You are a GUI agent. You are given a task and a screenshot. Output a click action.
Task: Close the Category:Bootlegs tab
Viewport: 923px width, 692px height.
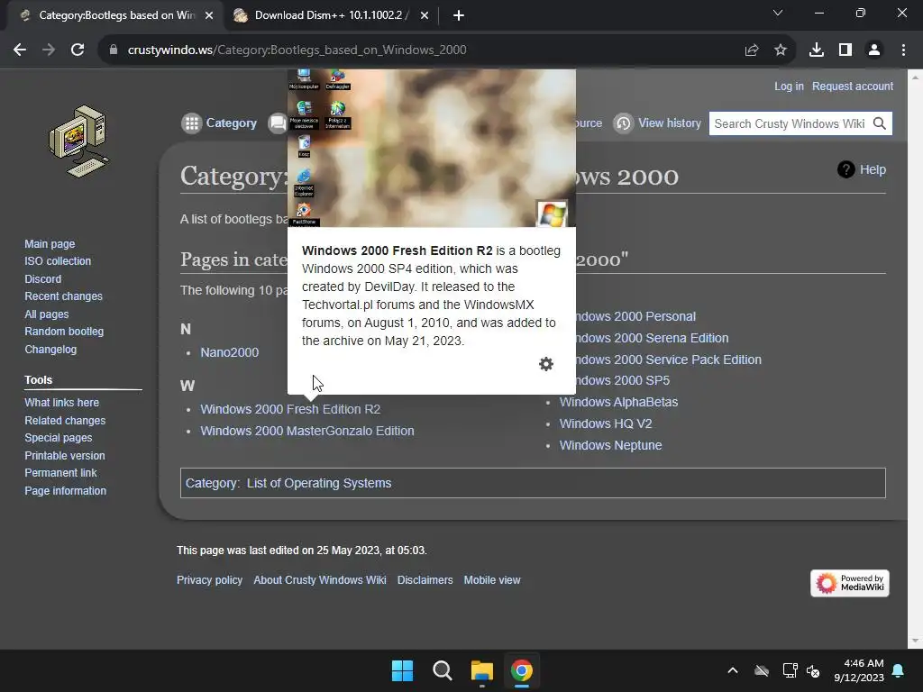click(x=209, y=15)
